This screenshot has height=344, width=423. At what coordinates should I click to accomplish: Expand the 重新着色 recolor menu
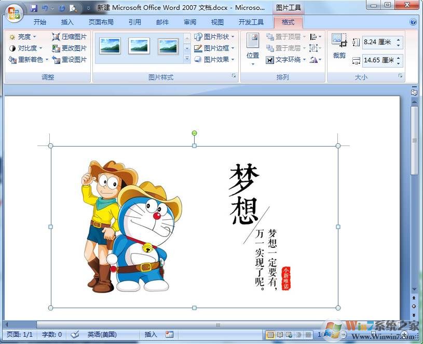coord(29,60)
